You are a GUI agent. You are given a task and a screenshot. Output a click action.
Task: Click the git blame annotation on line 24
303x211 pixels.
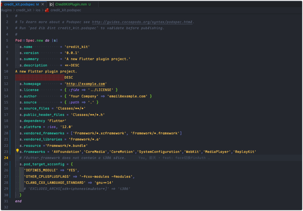click(x=174, y=158)
